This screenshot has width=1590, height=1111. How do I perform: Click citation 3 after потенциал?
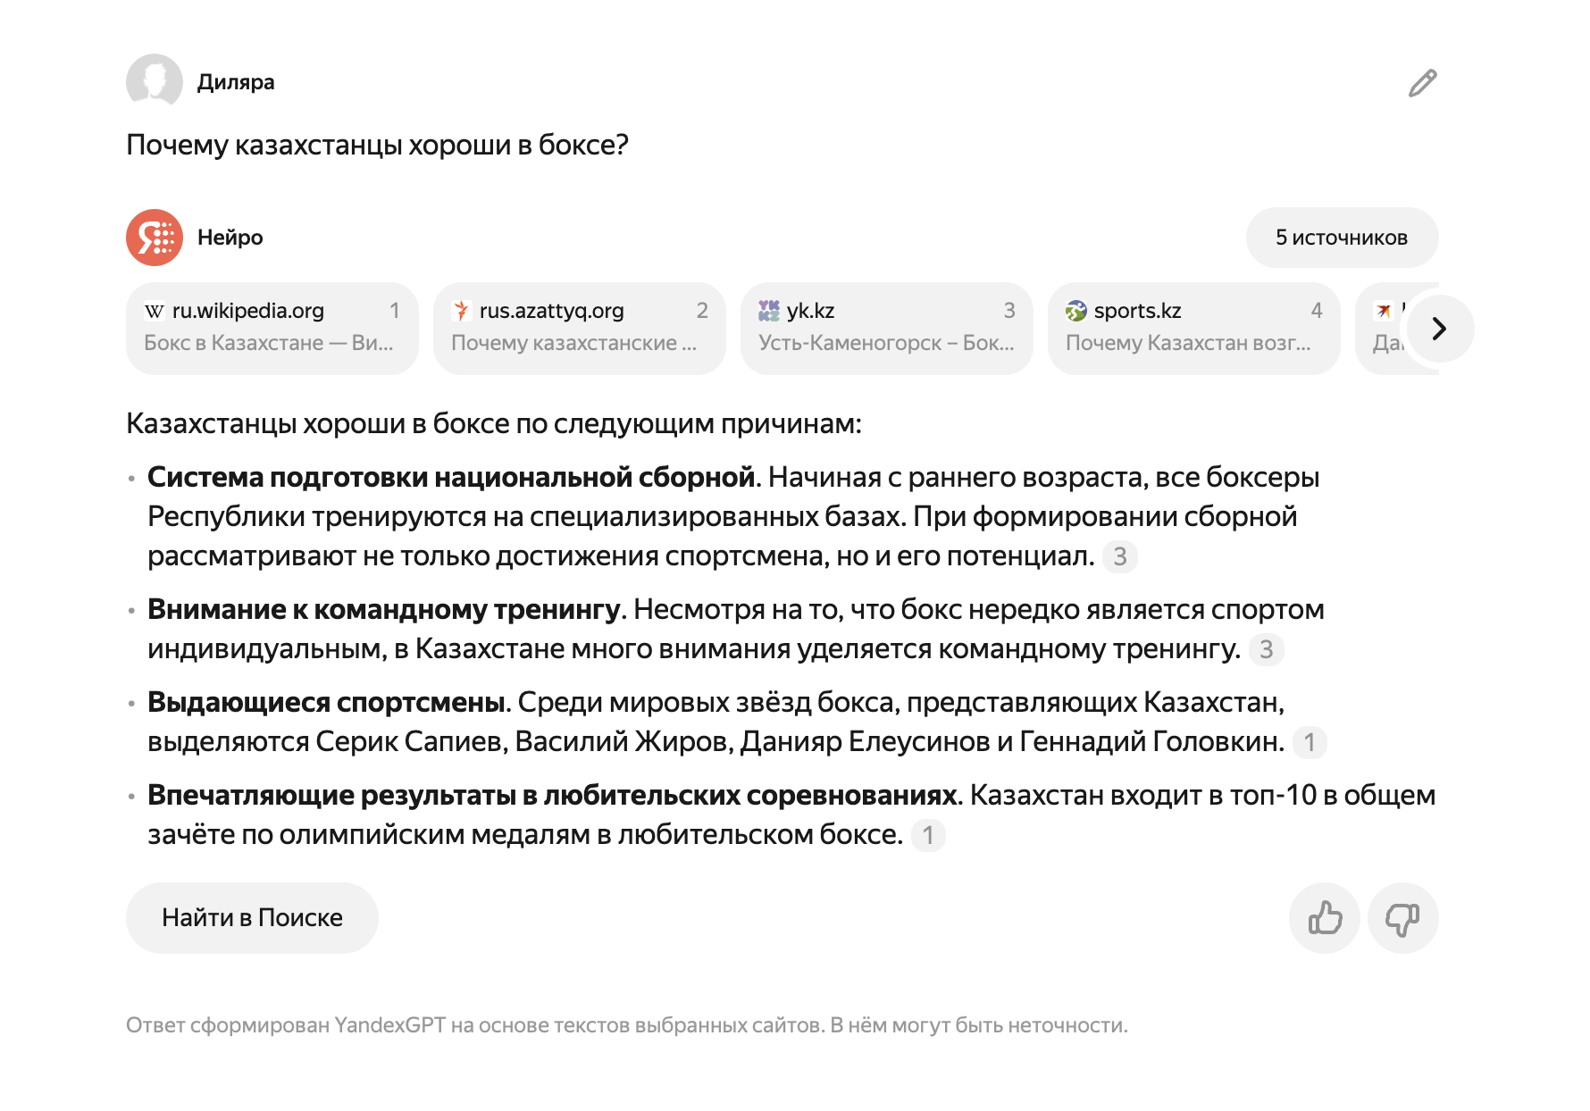pos(1119,556)
